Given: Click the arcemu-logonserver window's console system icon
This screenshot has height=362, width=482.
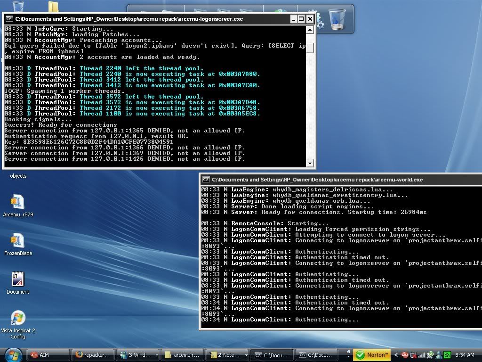Looking at the screenshot, I should coord(9,19).
